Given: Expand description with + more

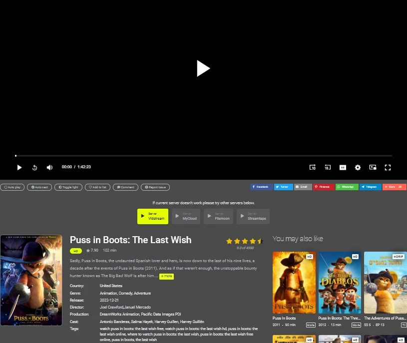Looking at the screenshot, I should (166, 276).
